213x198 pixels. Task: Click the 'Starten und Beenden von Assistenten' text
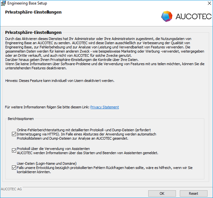click(x=110, y=153)
